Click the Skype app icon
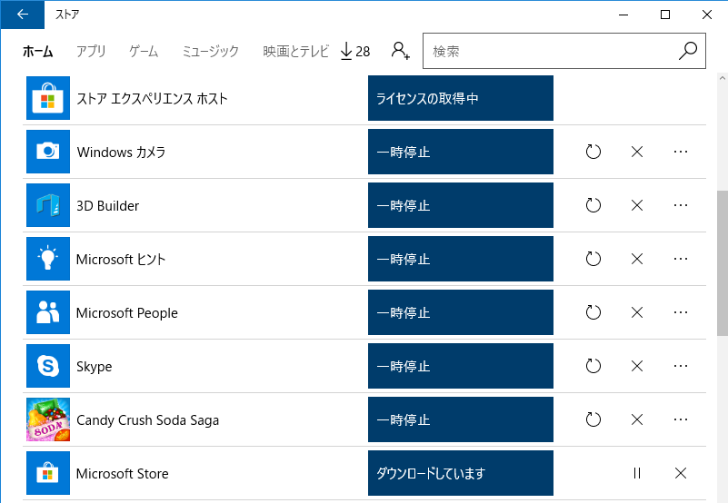728x503 pixels. click(48, 366)
